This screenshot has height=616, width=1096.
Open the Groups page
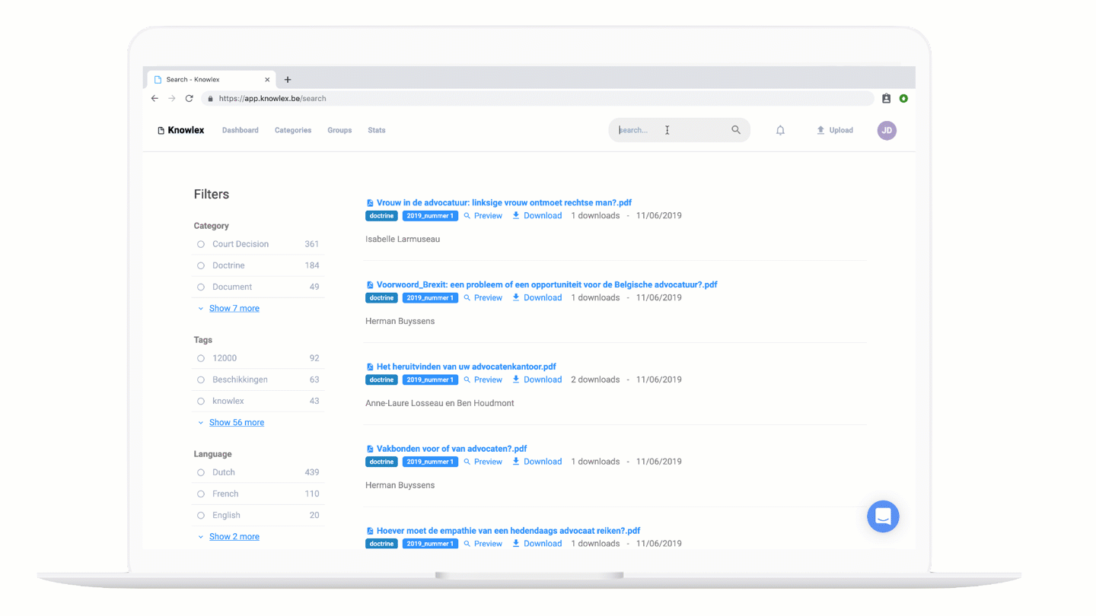point(339,130)
